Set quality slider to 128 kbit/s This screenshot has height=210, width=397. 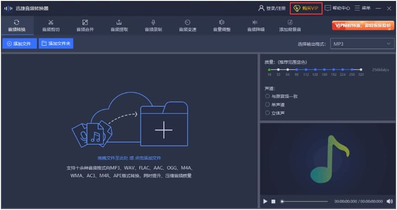pyautogui.click(x=314, y=70)
